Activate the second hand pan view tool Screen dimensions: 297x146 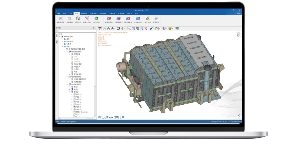click(x=104, y=28)
